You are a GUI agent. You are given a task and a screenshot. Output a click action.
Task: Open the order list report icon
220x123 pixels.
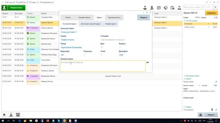click(x=159, y=8)
